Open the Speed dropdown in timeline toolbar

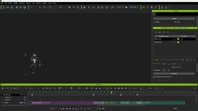tap(159, 88)
